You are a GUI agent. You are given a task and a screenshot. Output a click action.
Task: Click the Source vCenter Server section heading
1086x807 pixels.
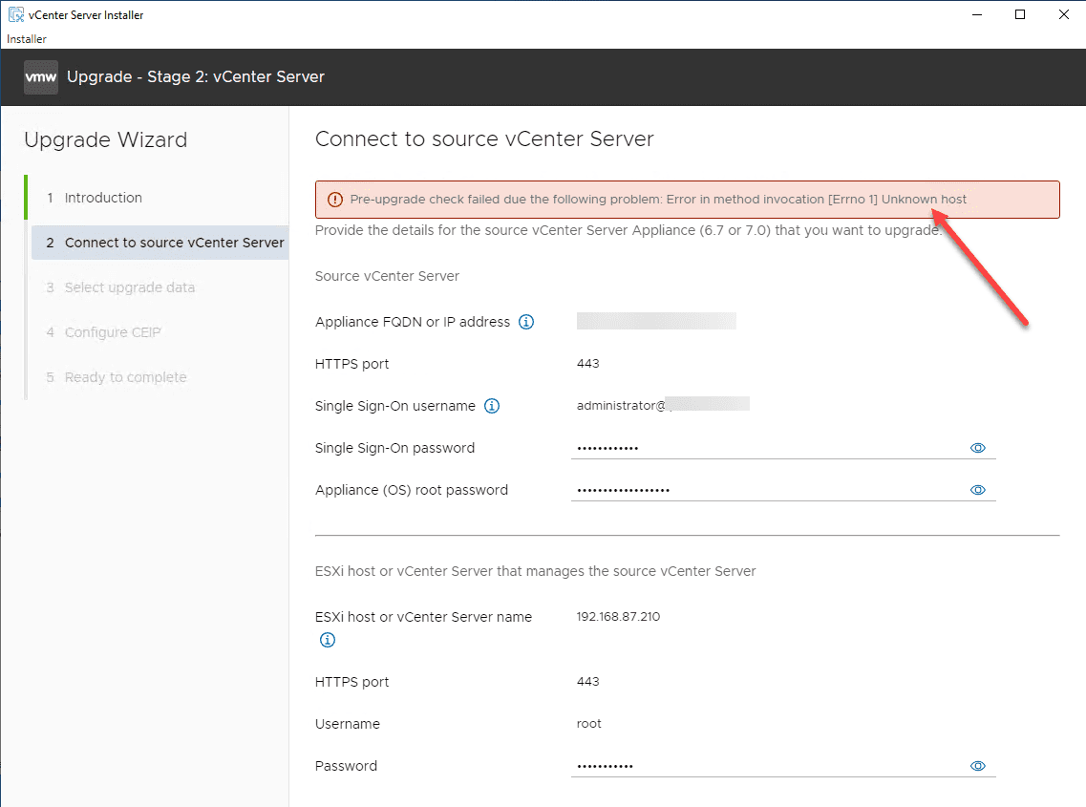387,276
